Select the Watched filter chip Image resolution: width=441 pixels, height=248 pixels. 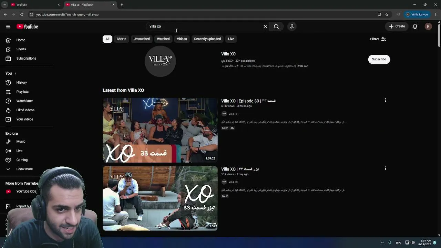tap(163, 39)
